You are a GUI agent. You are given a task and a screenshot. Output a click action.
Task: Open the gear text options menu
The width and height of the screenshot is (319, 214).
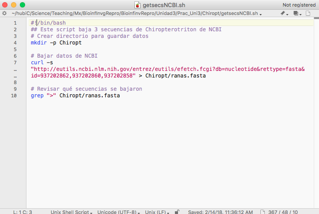pos(4,13)
